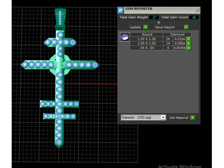The image size is (224, 168).
Task: Click the Update label button
Action: tap(135, 27)
